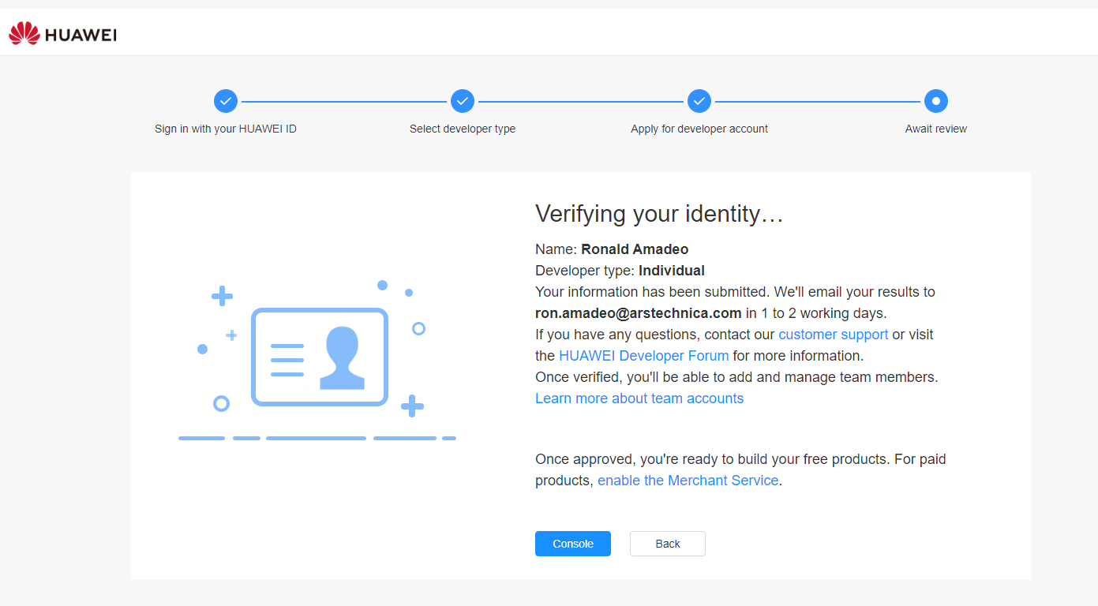
Task: Click the ID card illustration
Action: click(x=319, y=357)
